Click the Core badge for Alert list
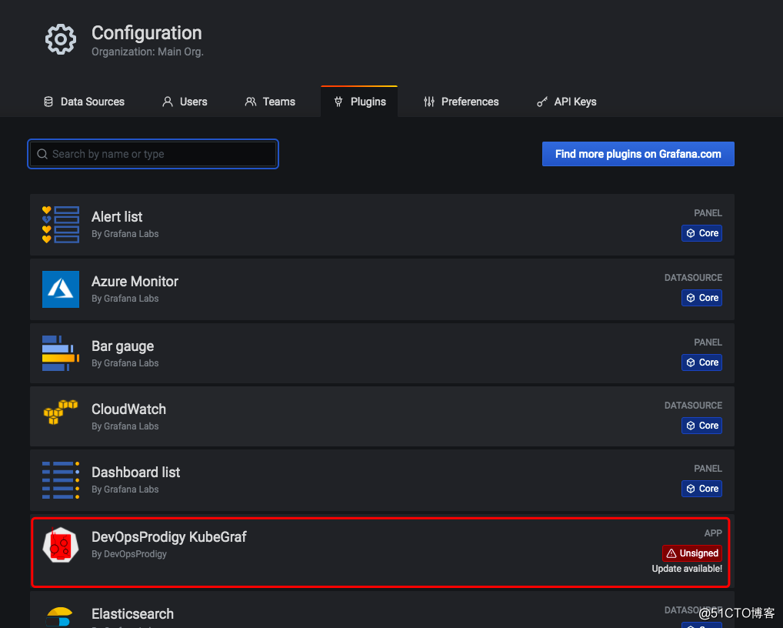 click(701, 233)
